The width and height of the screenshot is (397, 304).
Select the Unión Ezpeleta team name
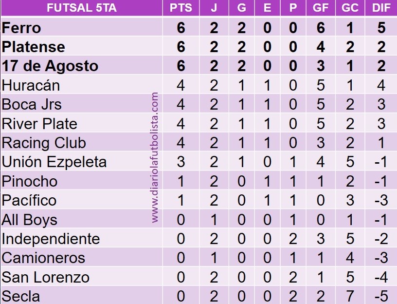(x=54, y=162)
